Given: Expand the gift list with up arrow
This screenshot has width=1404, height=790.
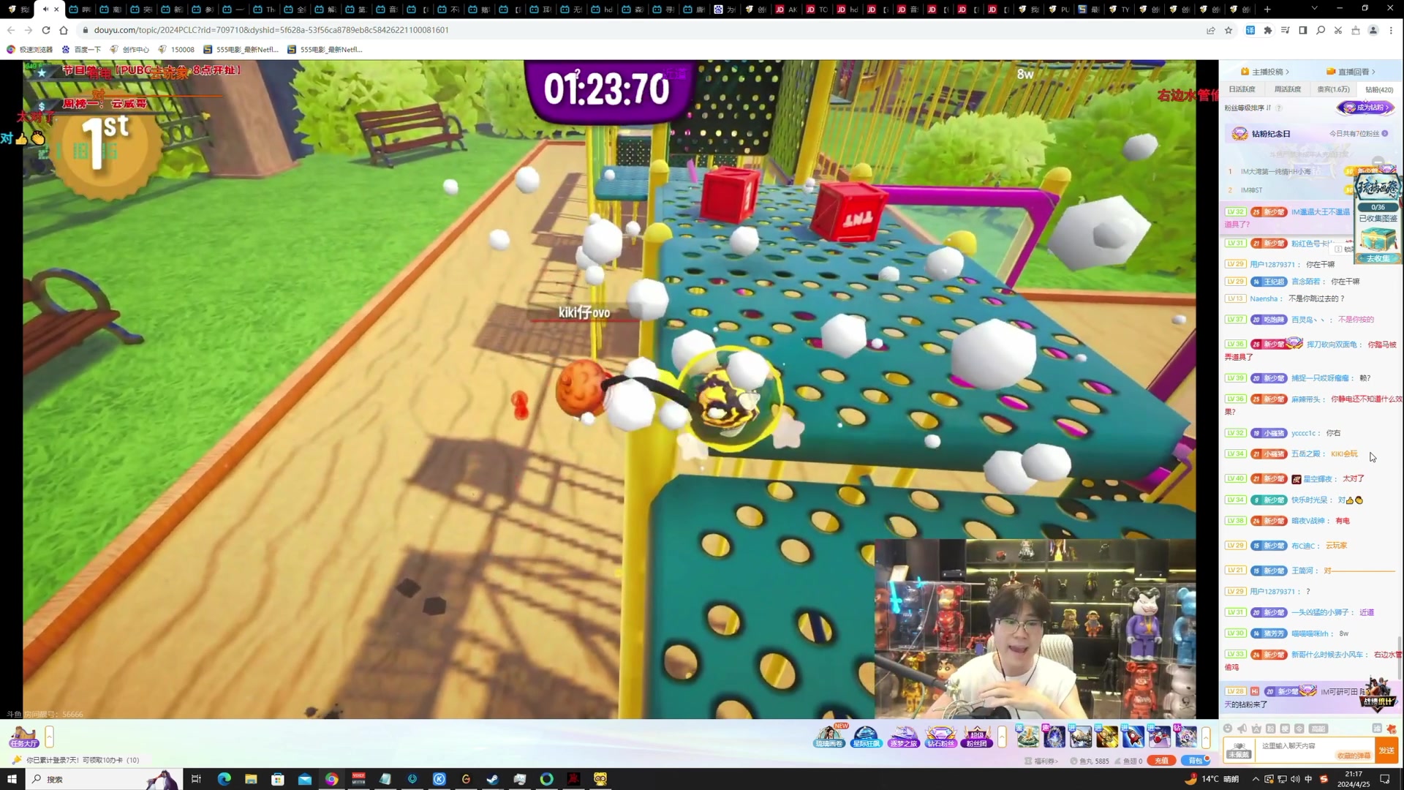Looking at the screenshot, I should [x=1206, y=737].
